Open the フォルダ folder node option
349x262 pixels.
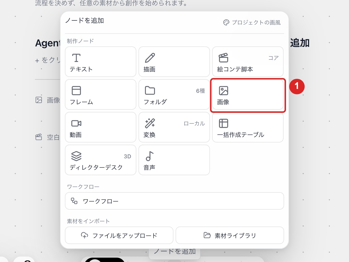pyautogui.click(x=174, y=94)
